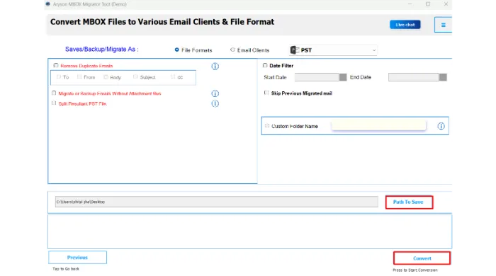The width and height of the screenshot is (496, 276).
Task: Click the 'Press to Start Conversion' text
Action: [415, 270]
